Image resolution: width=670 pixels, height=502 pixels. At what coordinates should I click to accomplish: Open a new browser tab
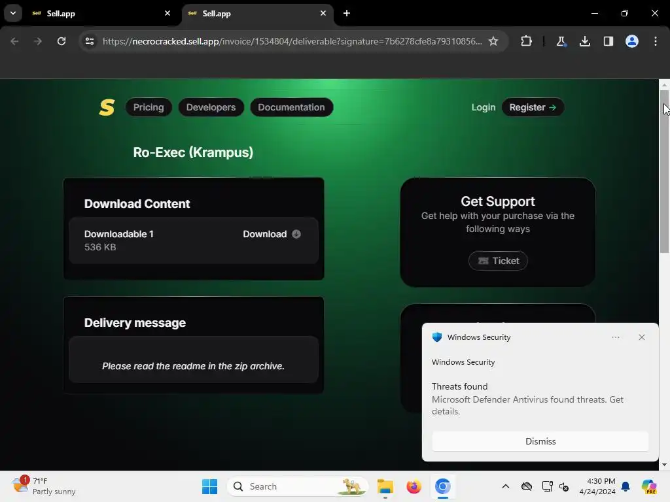point(347,13)
